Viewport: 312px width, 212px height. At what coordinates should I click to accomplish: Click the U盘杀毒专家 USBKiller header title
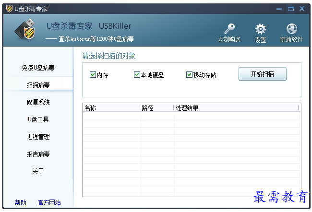coord(89,26)
